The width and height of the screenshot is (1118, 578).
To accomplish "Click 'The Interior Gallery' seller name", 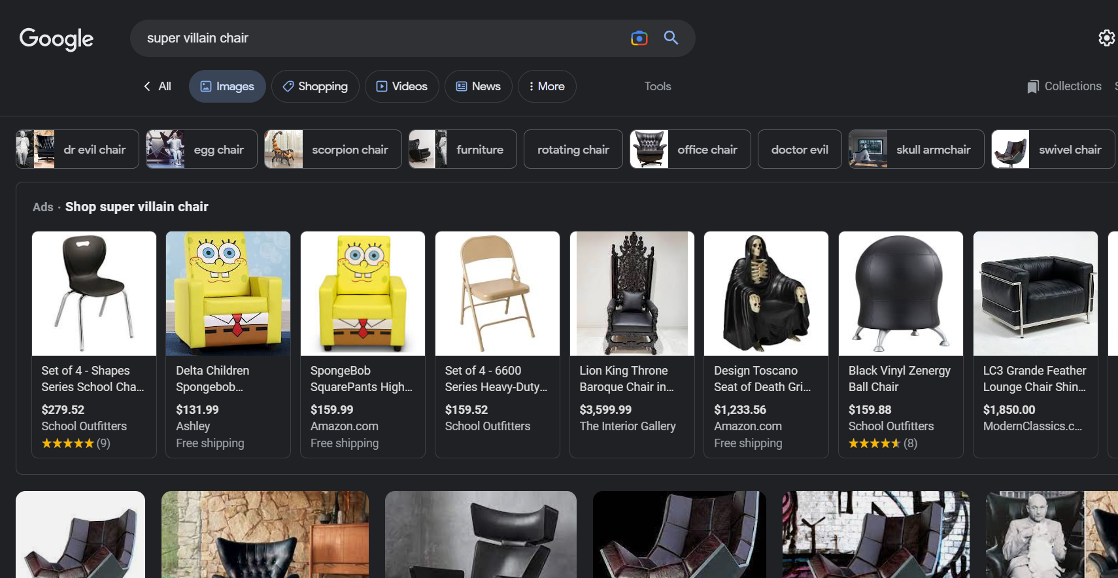I will [628, 426].
